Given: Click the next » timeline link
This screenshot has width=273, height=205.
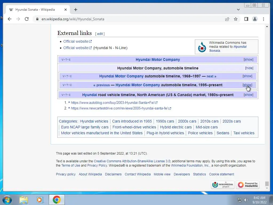Looking at the screenshot, I should coord(211,76).
